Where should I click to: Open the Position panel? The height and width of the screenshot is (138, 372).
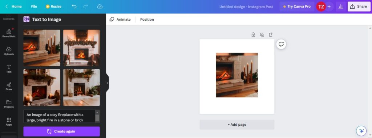point(147,20)
